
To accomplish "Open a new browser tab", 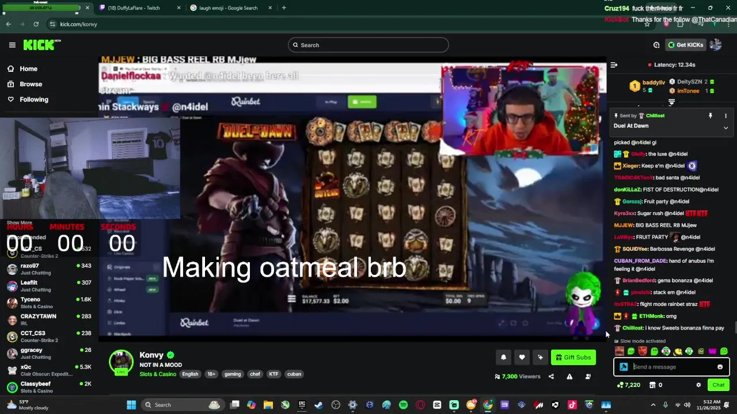I will pos(284,8).
